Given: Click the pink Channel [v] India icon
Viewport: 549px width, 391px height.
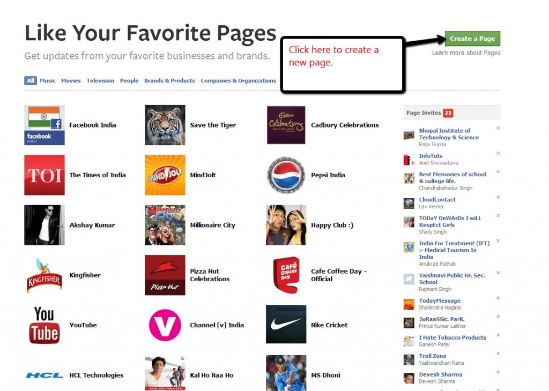Looking at the screenshot, I should pyautogui.click(x=165, y=325).
